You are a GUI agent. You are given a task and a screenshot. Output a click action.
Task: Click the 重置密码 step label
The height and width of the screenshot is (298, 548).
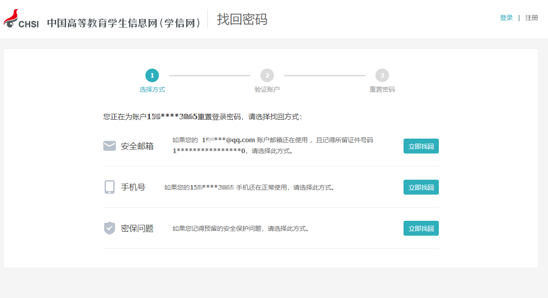pyautogui.click(x=382, y=89)
